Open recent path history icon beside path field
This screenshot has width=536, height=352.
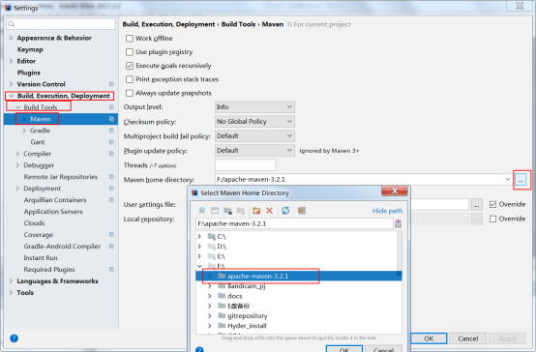(399, 223)
